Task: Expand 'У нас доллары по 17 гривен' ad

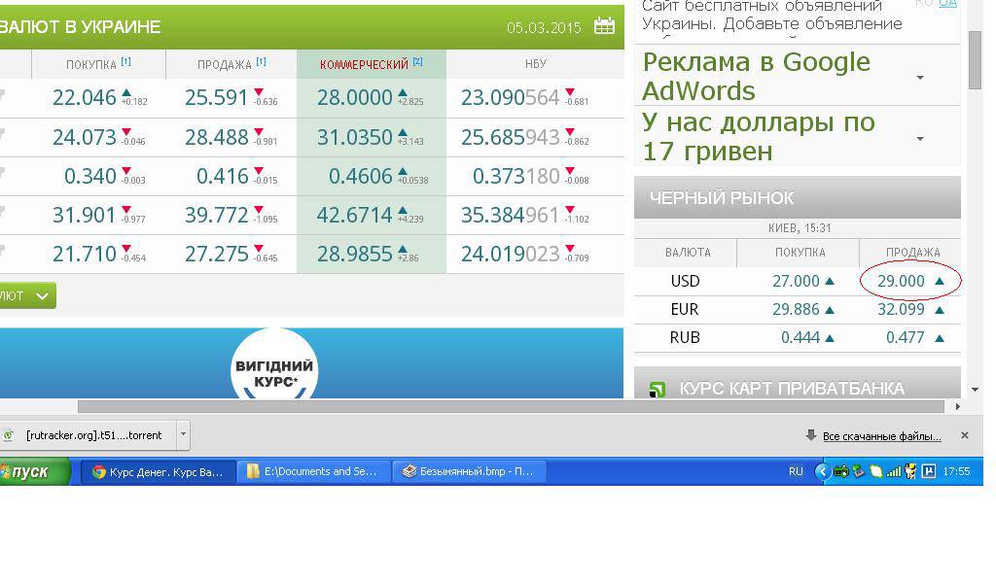Action: point(920,138)
